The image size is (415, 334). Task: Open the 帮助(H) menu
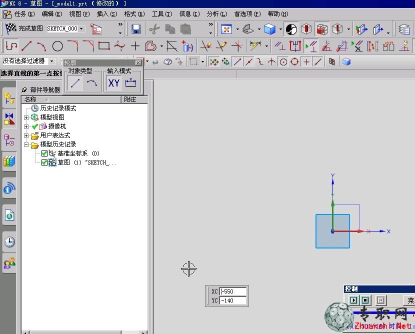coord(278,14)
